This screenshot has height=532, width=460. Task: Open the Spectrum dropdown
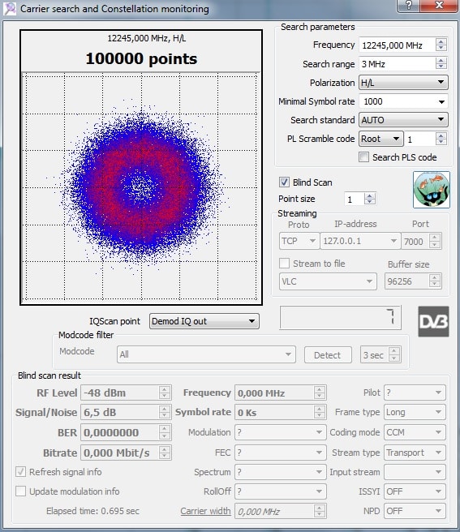point(281,472)
